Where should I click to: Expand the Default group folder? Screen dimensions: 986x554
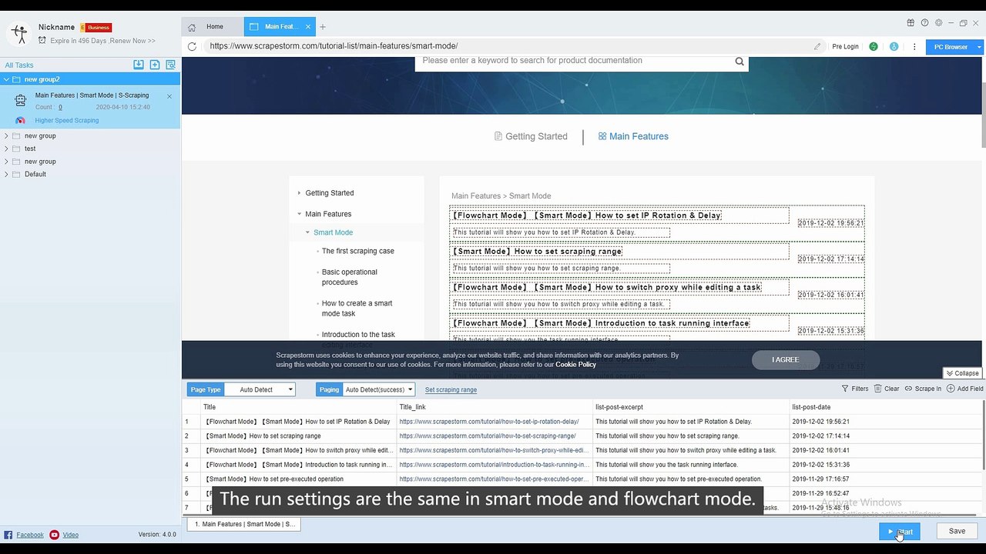point(7,175)
